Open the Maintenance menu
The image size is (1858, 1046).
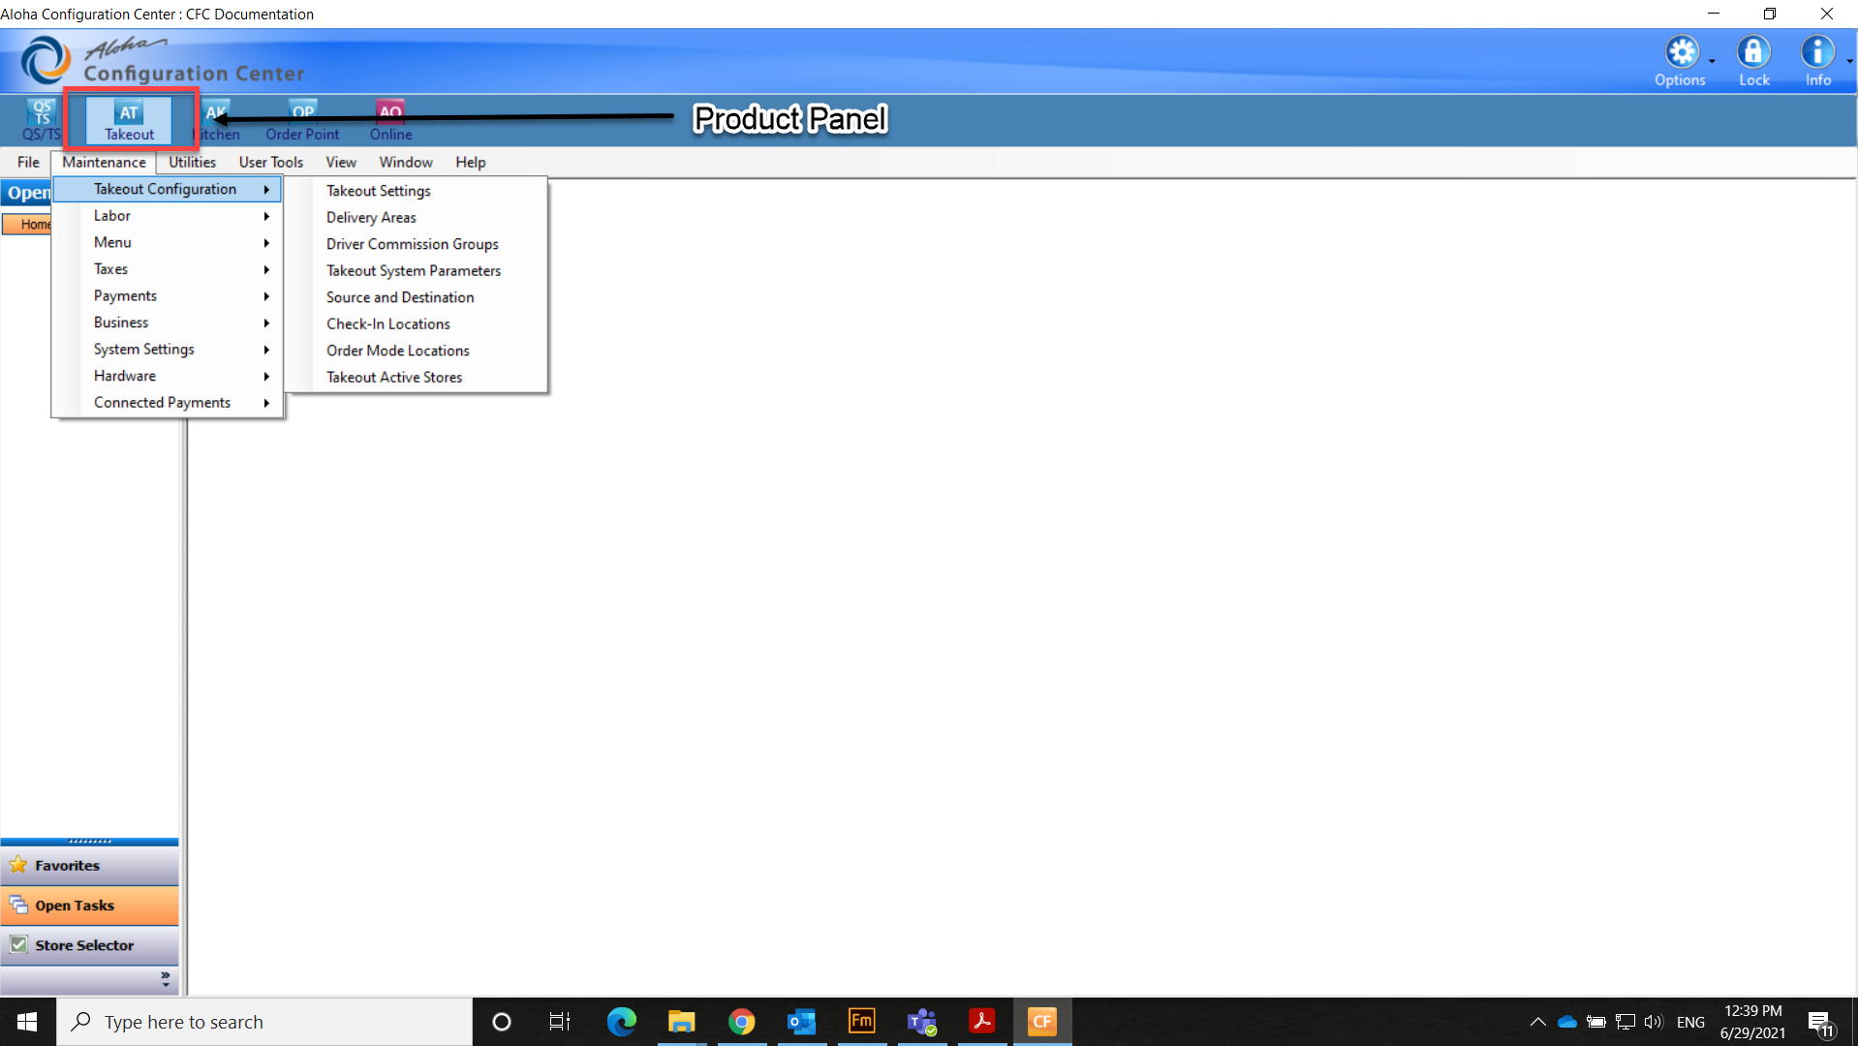tap(104, 162)
